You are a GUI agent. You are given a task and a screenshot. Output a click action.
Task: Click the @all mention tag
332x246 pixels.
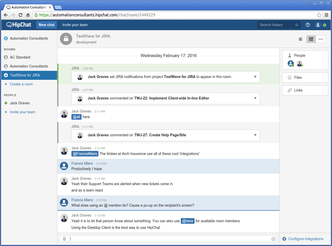[76, 117]
